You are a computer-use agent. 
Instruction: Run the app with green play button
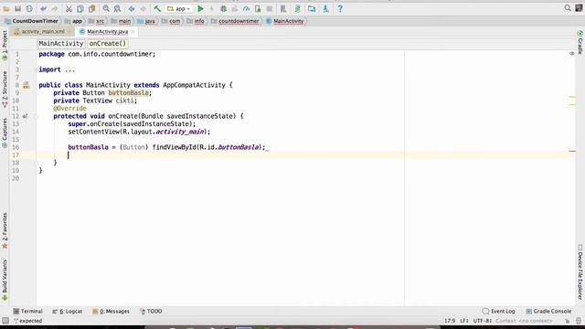tap(200, 8)
